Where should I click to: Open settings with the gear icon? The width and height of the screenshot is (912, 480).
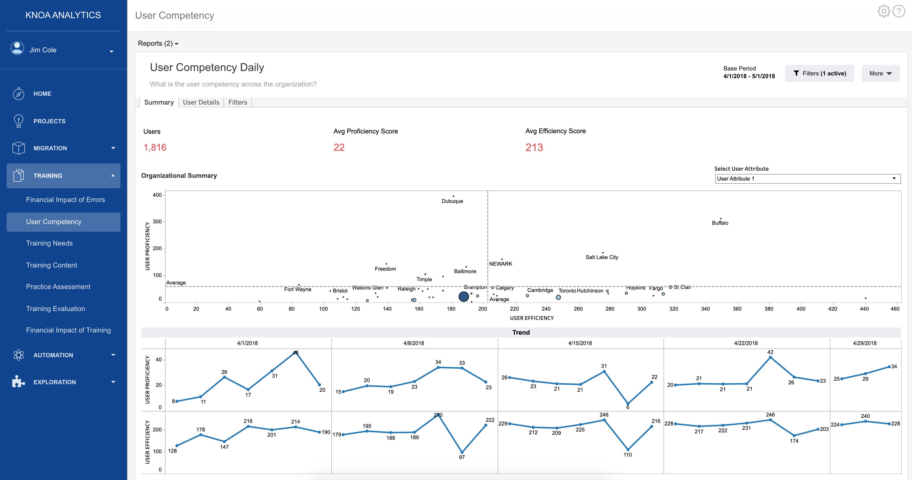[x=884, y=11]
